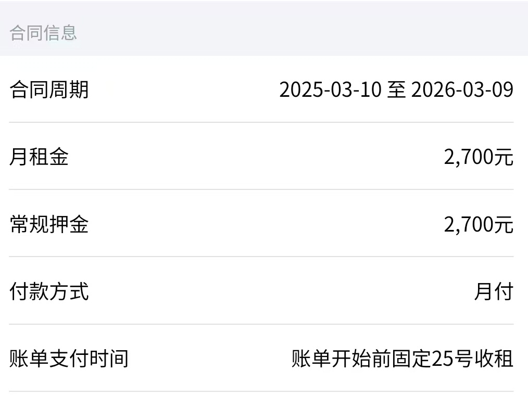This screenshot has width=528, height=396.
Task: Select the 合同信息 section header
Action: [43, 33]
